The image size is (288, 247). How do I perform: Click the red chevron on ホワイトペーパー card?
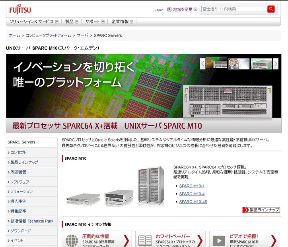(200, 240)
